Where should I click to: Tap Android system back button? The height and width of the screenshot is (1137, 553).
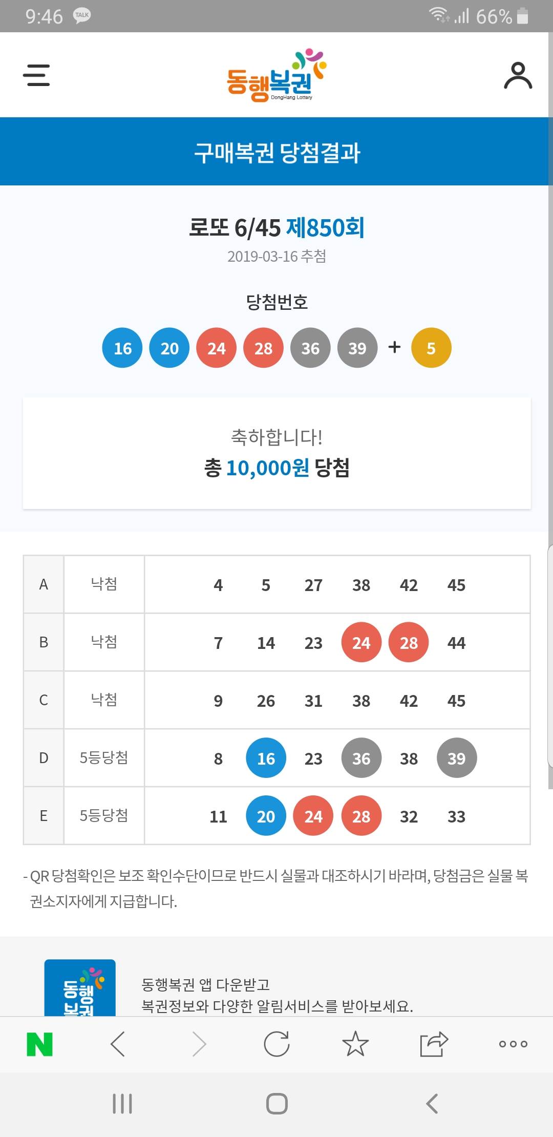[432, 1104]
